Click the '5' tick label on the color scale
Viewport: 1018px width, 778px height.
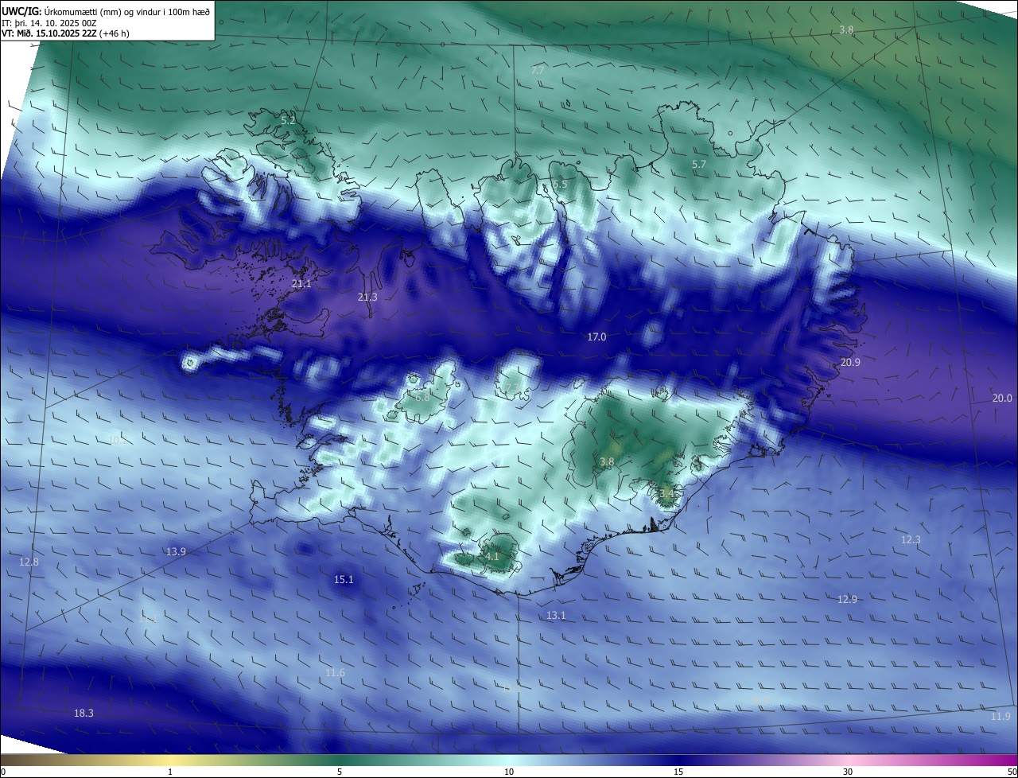pyautogui.click(x=340, y=772)
